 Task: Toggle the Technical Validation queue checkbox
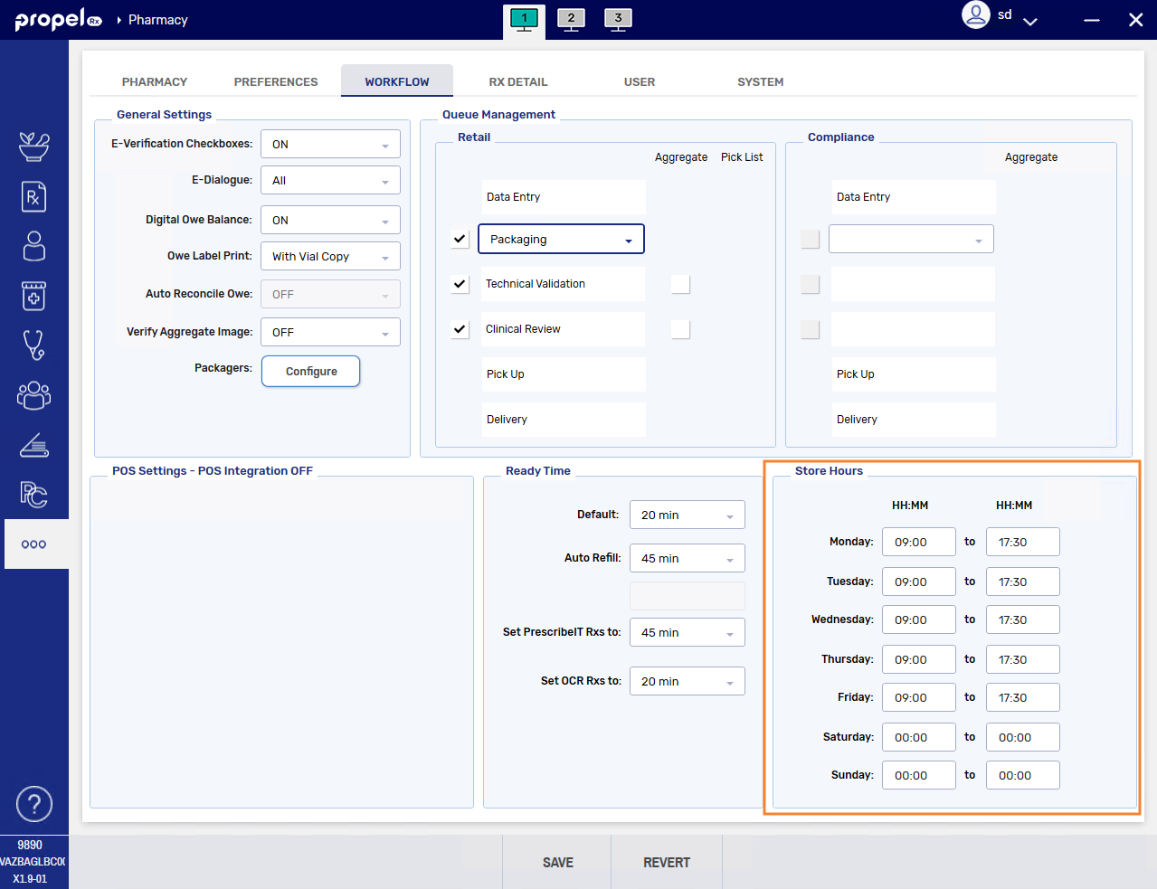(x=460, y=284)
